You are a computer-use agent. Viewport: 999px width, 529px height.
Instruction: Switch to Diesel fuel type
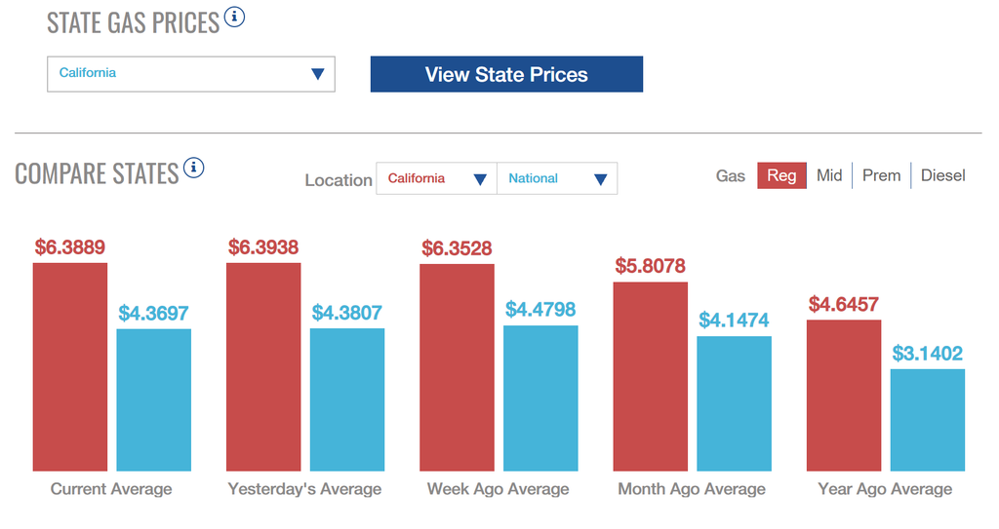tap(943, 175)
